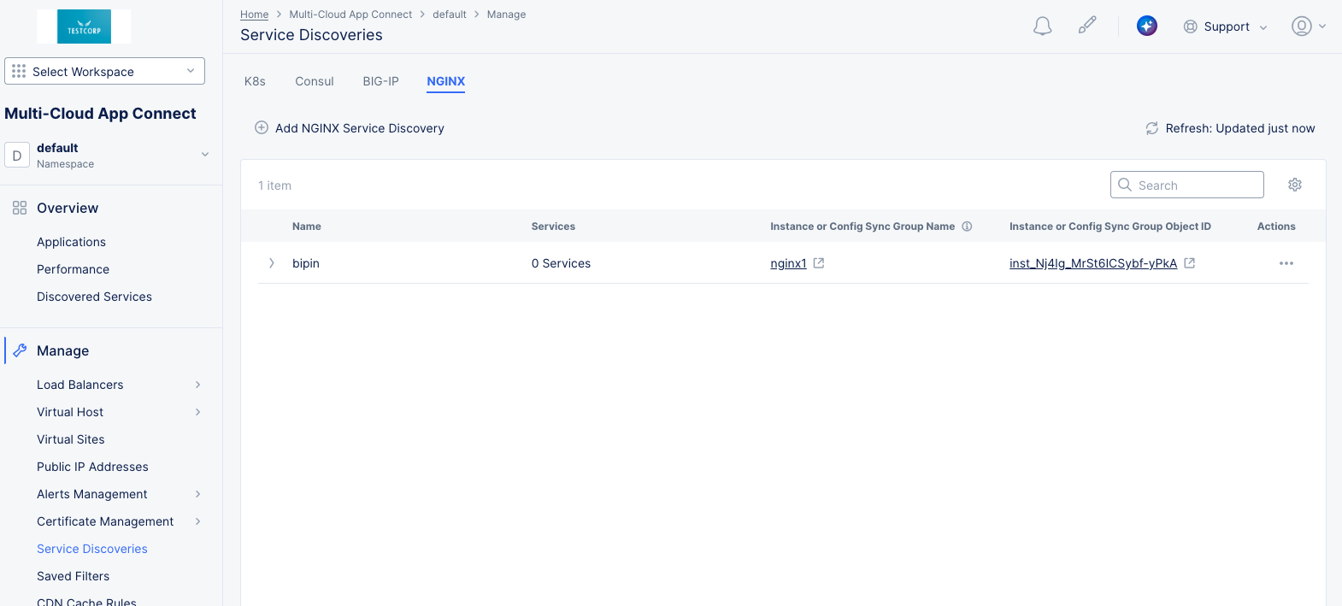The width and height of the screenshot is (1342, 606).
Task: Click the default breadcrumb
Action: pos(450,15)
